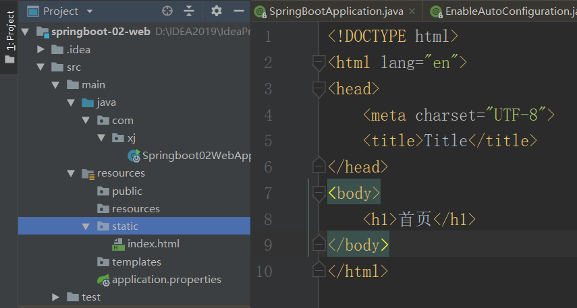Click the index.html file icon
The width and height of the screenshot is (577, 308).
118,244
